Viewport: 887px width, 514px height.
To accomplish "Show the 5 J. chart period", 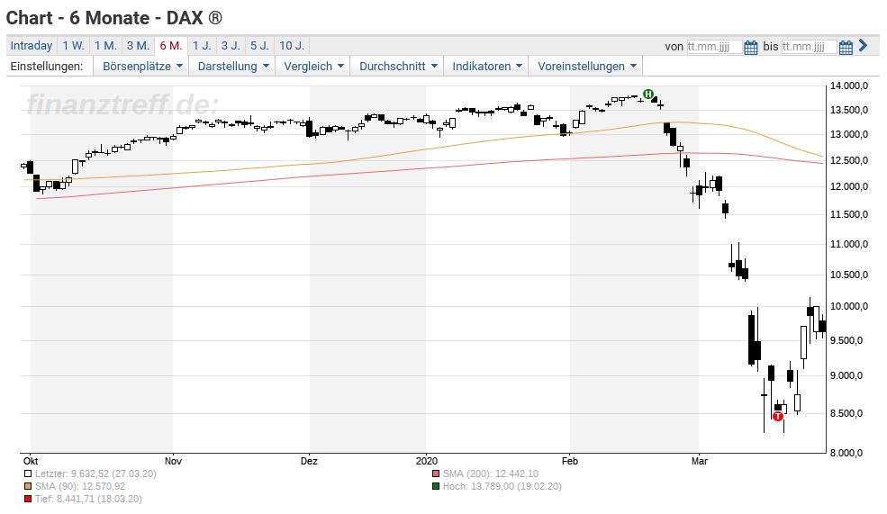I will (x=259, y=46).
